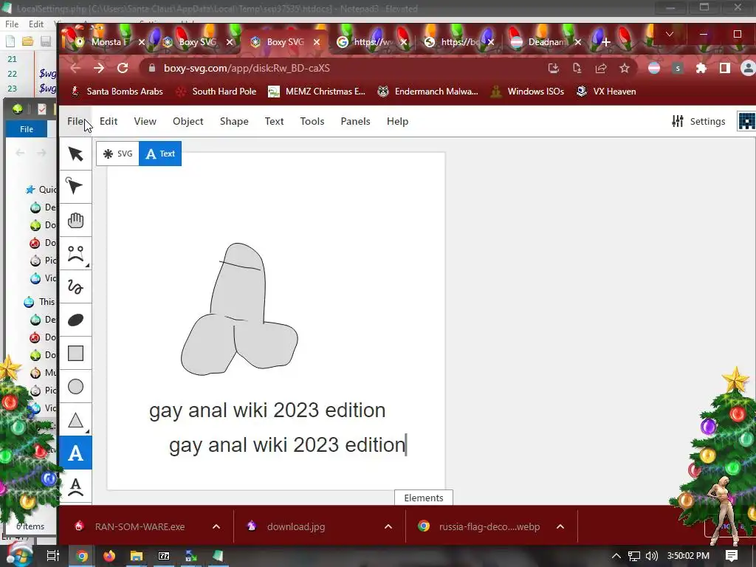Viewport: 756px width, 567px height.
Task: Select the Blob tool
Action: coord(76,320)
